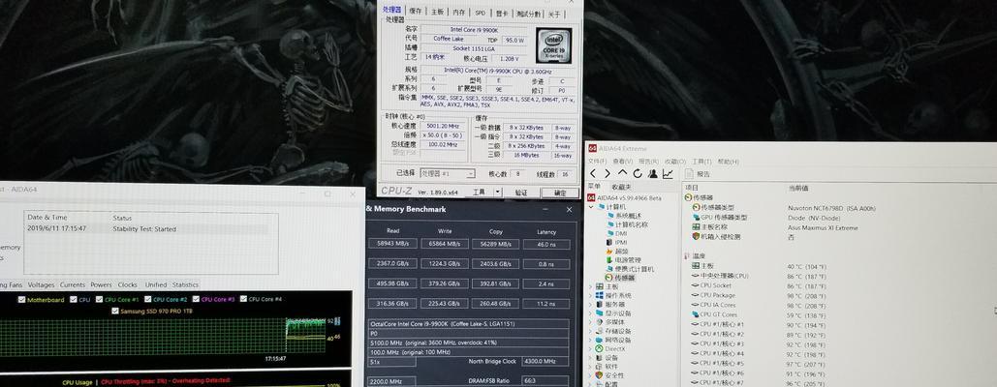Open the 缓存 tab in CPU-Z
The width and height of the screenshot is (997, 387).
coord(416,11)
